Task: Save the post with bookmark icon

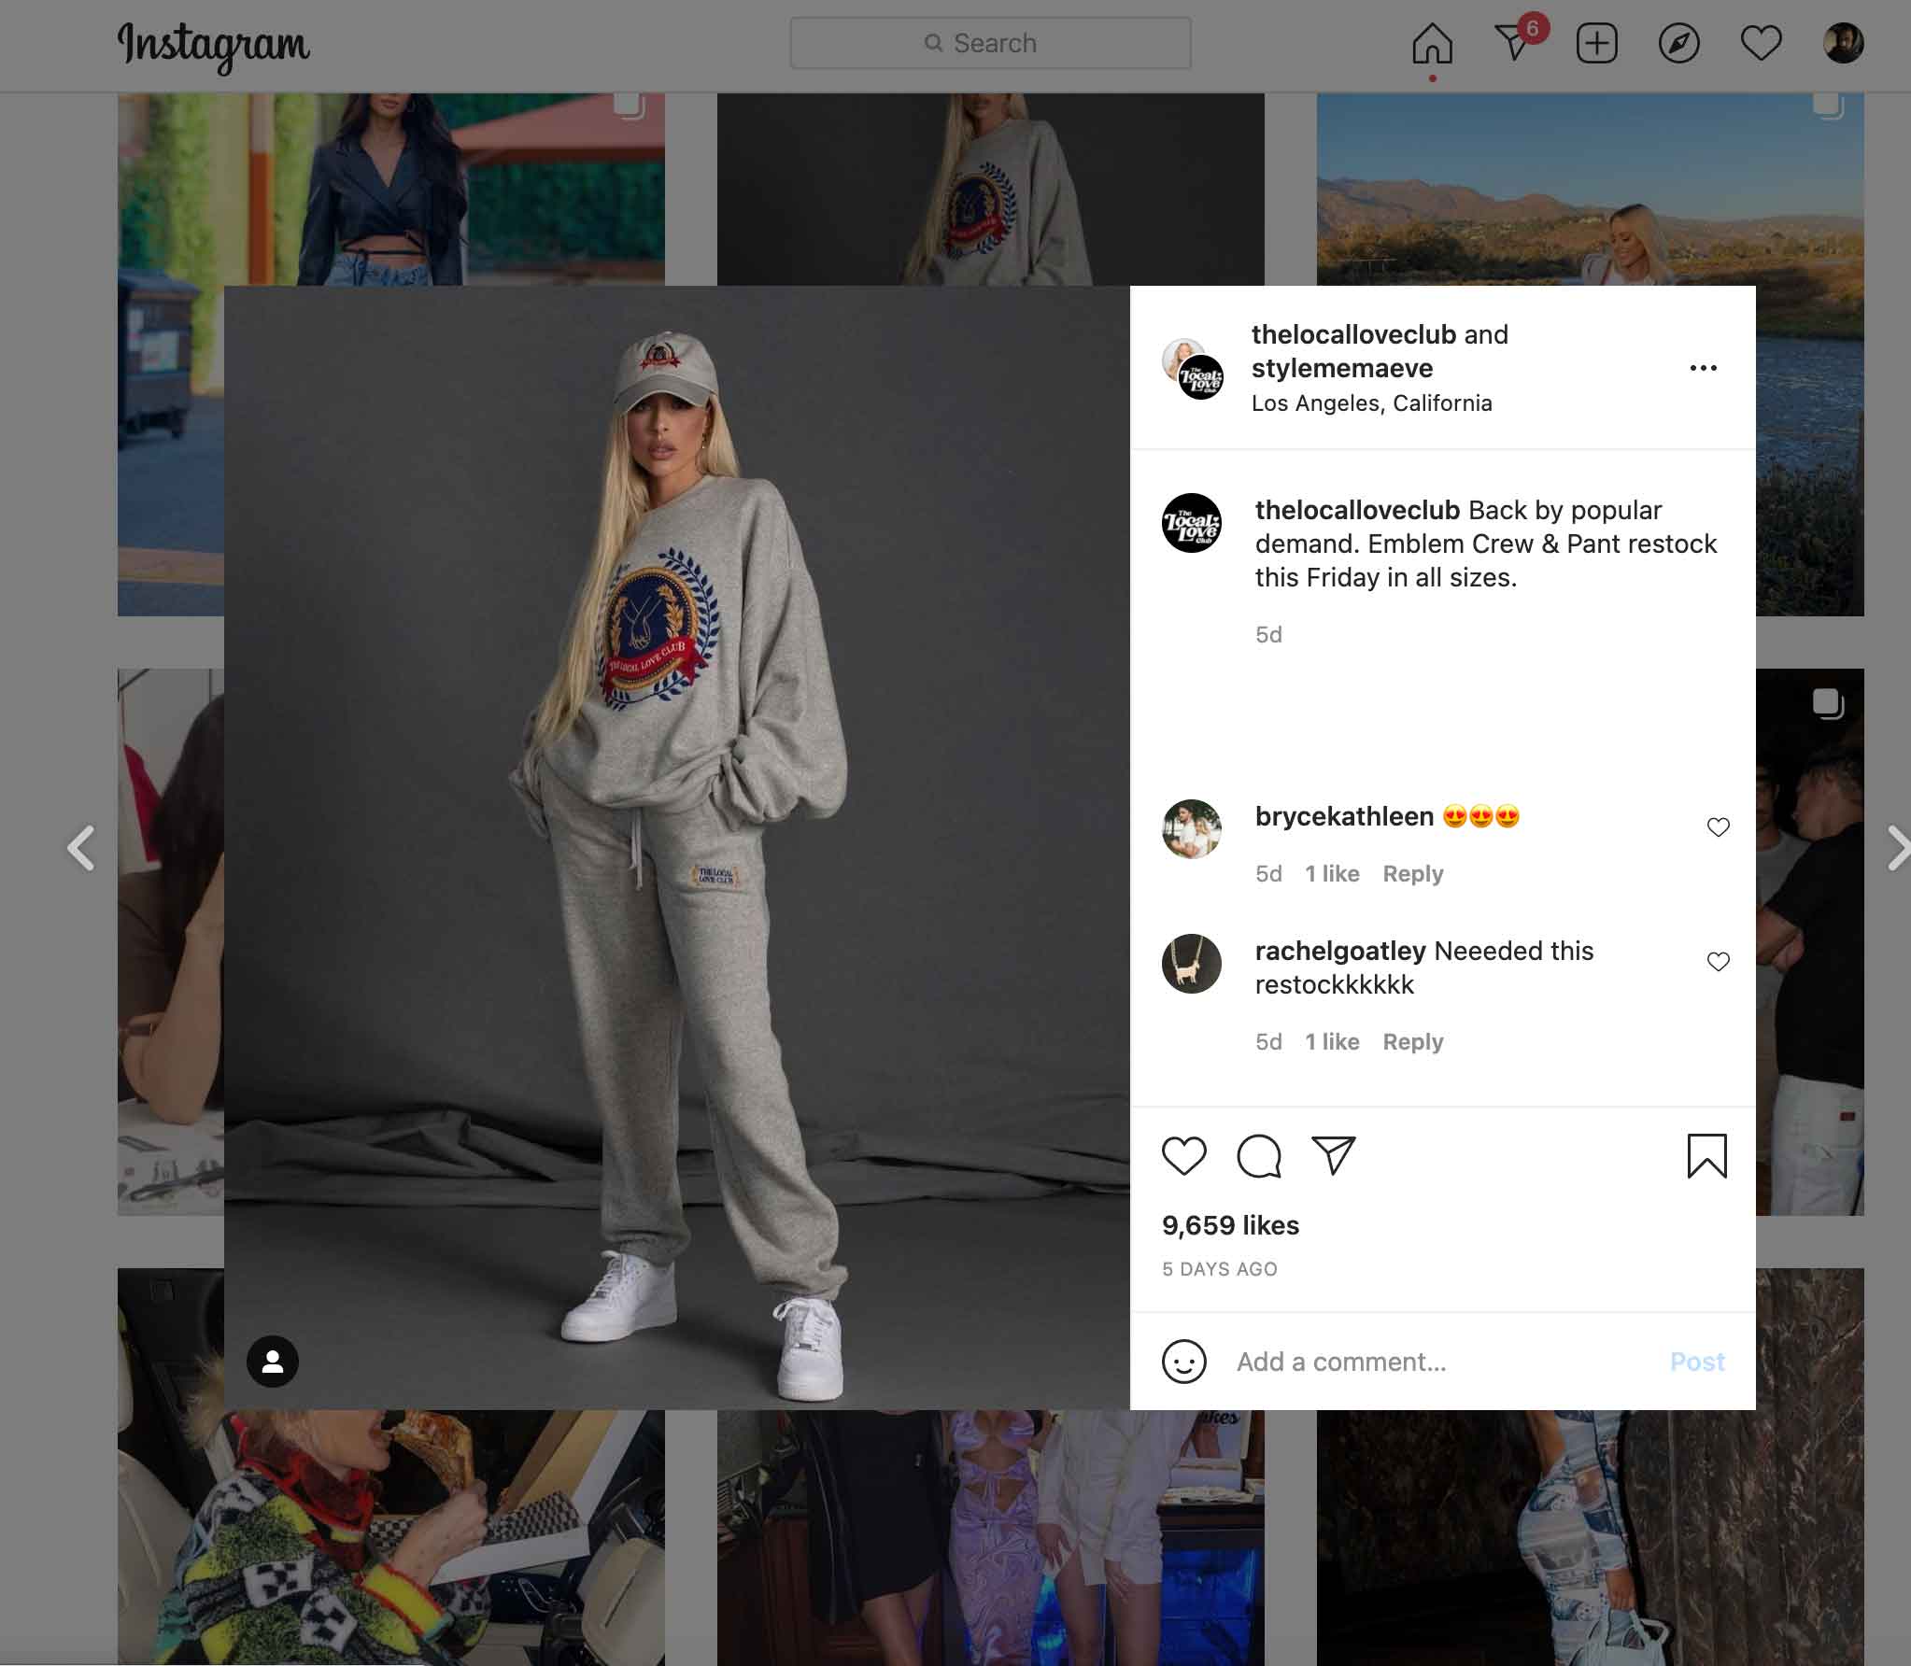Action: [x=1706, y=1156]
